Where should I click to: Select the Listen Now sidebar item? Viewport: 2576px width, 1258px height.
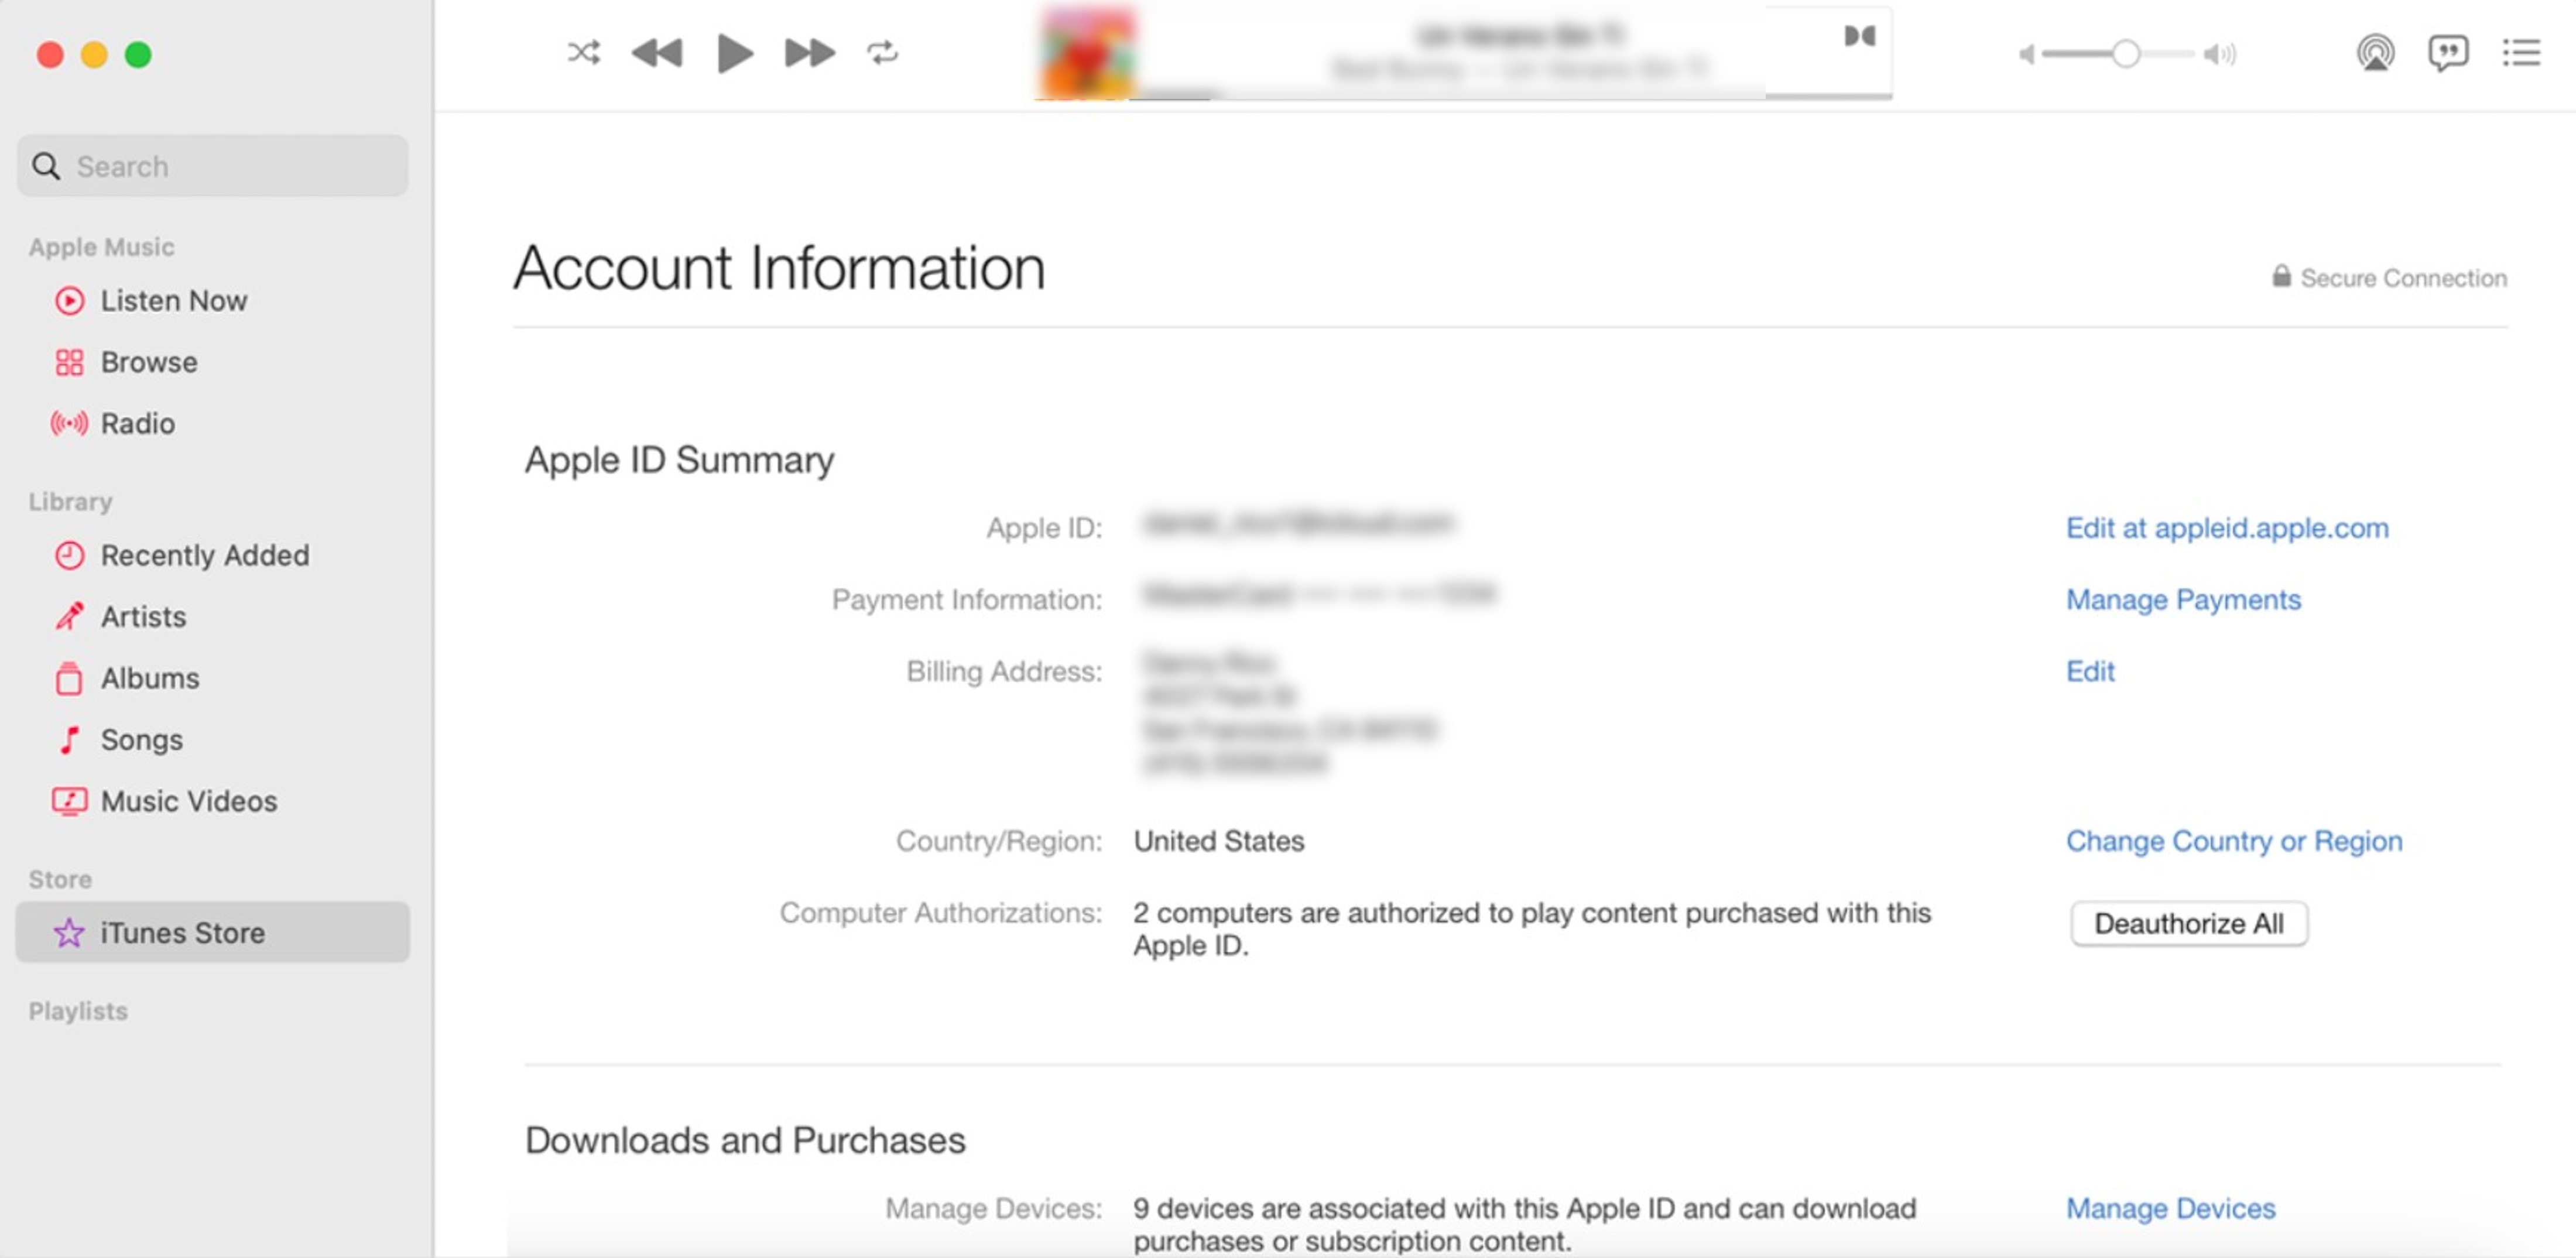tap(174, 299)
